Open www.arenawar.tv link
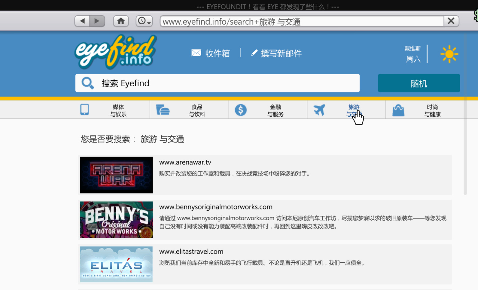The height and width of the screenshot is (290, 478). coord(185,162)
